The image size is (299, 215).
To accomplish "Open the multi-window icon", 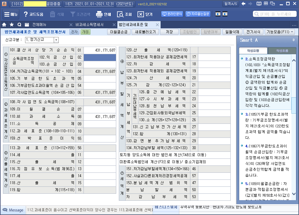I will point(273,3).
